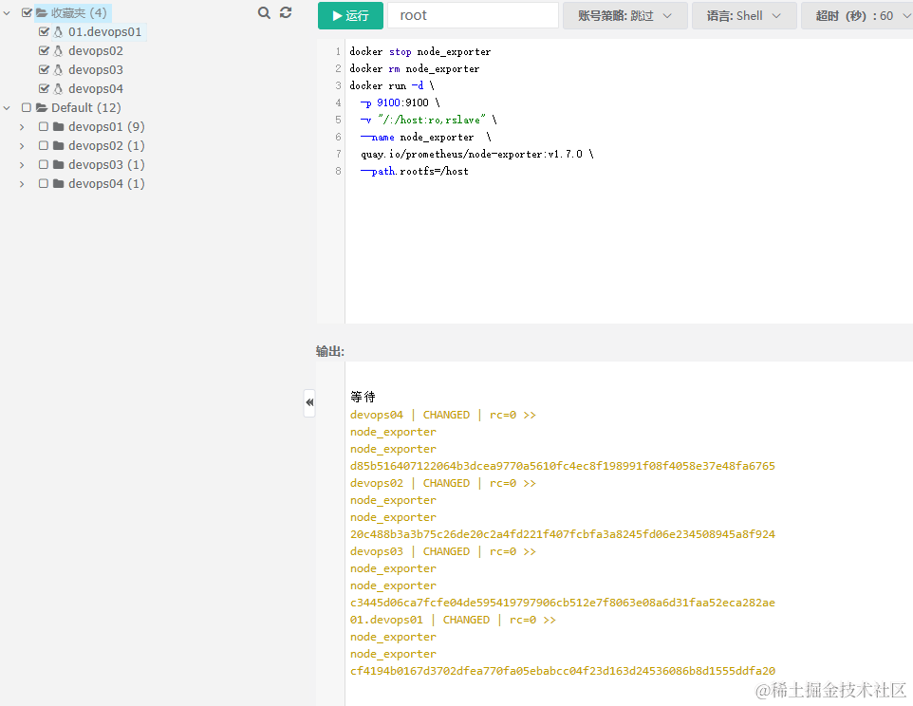Expand the devops01 (9) folder node
The width and height of the screenshot is (913, 706).
[22, 127]
